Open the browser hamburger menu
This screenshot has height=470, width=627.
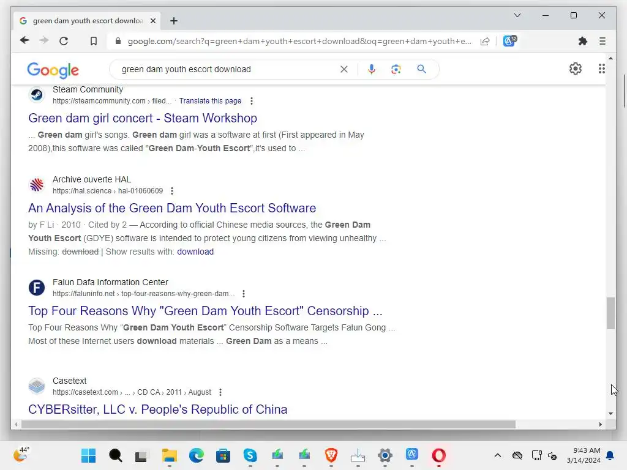click(x=603, y=41)
